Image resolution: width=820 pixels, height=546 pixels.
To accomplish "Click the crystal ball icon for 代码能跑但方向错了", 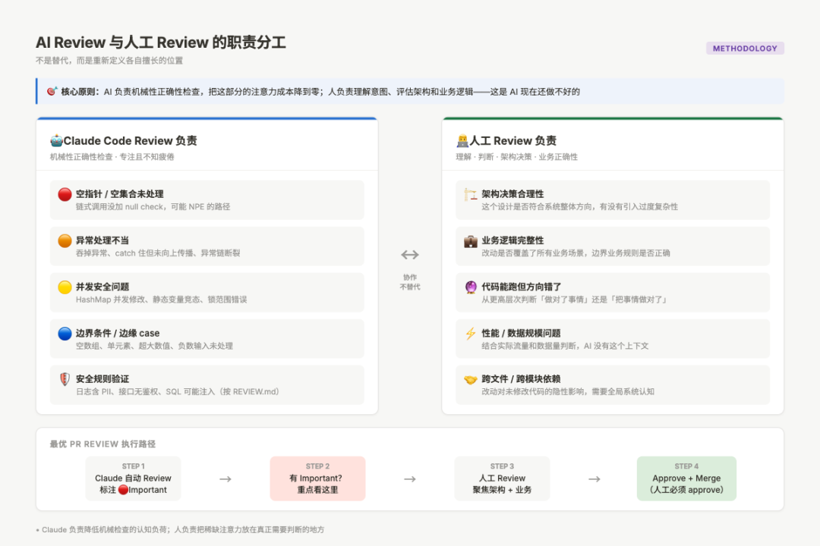I will pyautogui.click(x=471, y=287).
